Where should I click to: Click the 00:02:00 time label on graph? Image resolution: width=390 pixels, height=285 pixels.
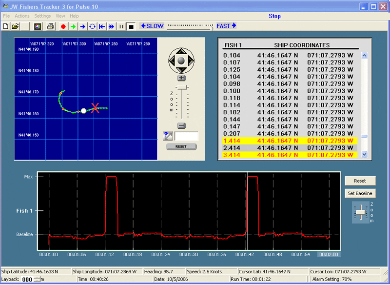(x=329, y=254)
